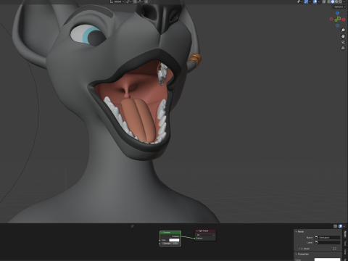This screenshot has height=261, width=348.
Task: Click the Emission output socket
Action: tap(181, 236)
